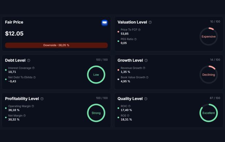Click PEG Ratio help icon

[x=135, y=39]
